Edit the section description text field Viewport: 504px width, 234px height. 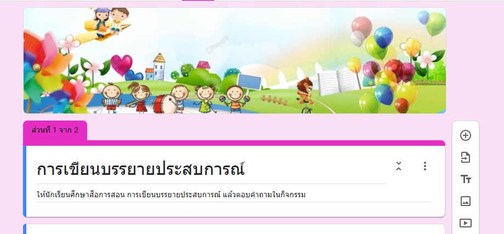click(234, 195)
